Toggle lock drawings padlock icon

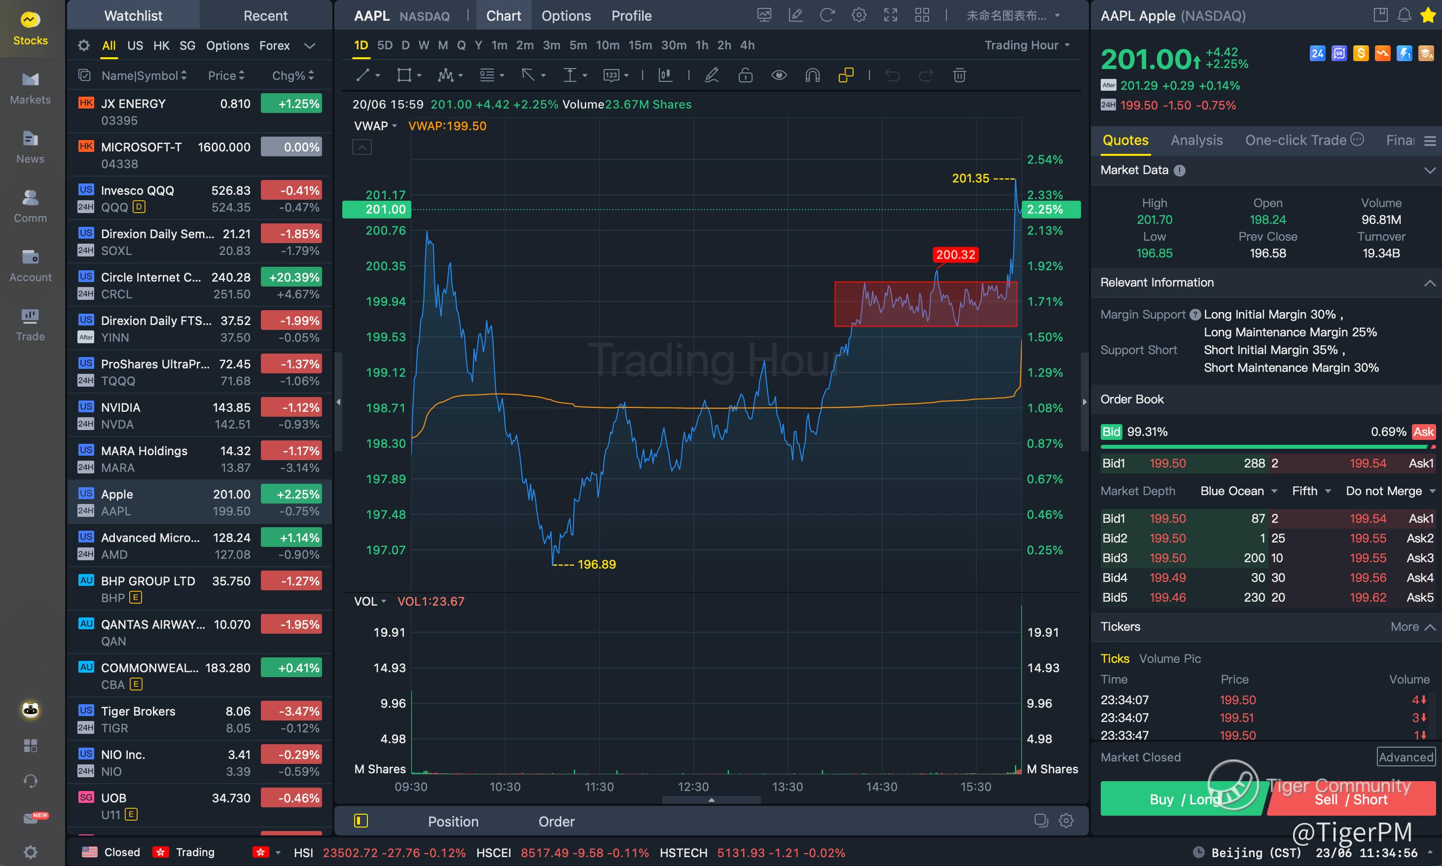pos(745,74)
